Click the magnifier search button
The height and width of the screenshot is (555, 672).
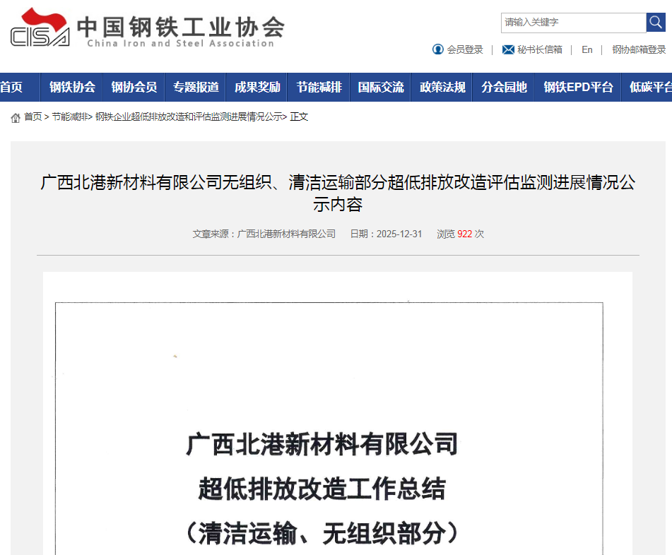pos(656,23)
